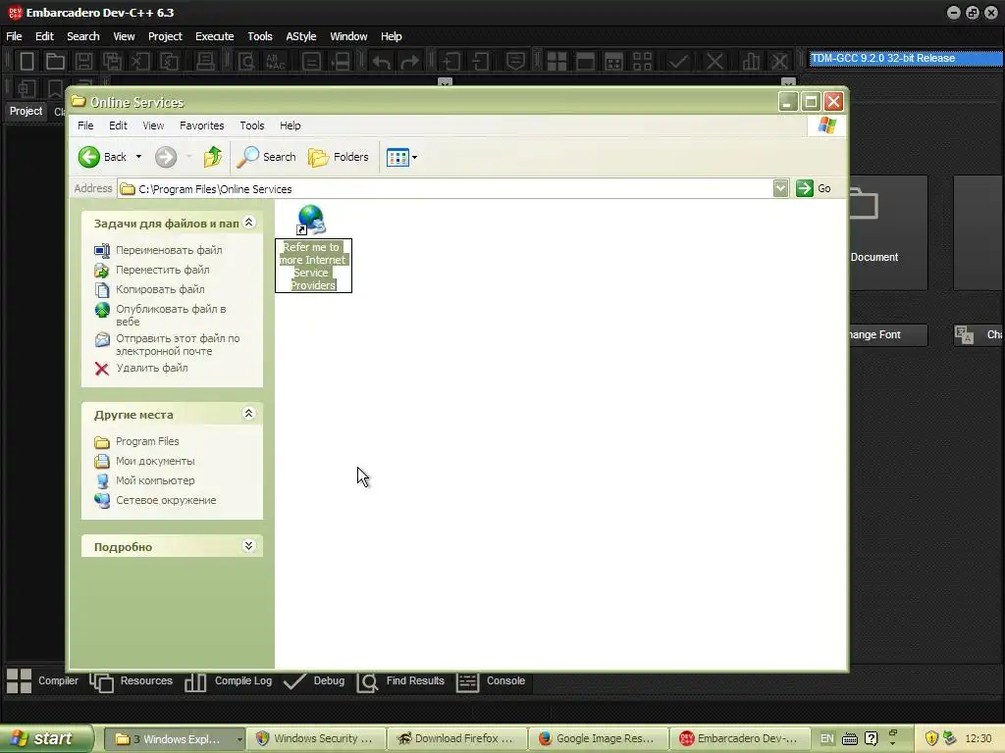Open Сетевое окружение link
This screenshot has height=753, width=1005.
pyautogui.click(x=165, y=500)
